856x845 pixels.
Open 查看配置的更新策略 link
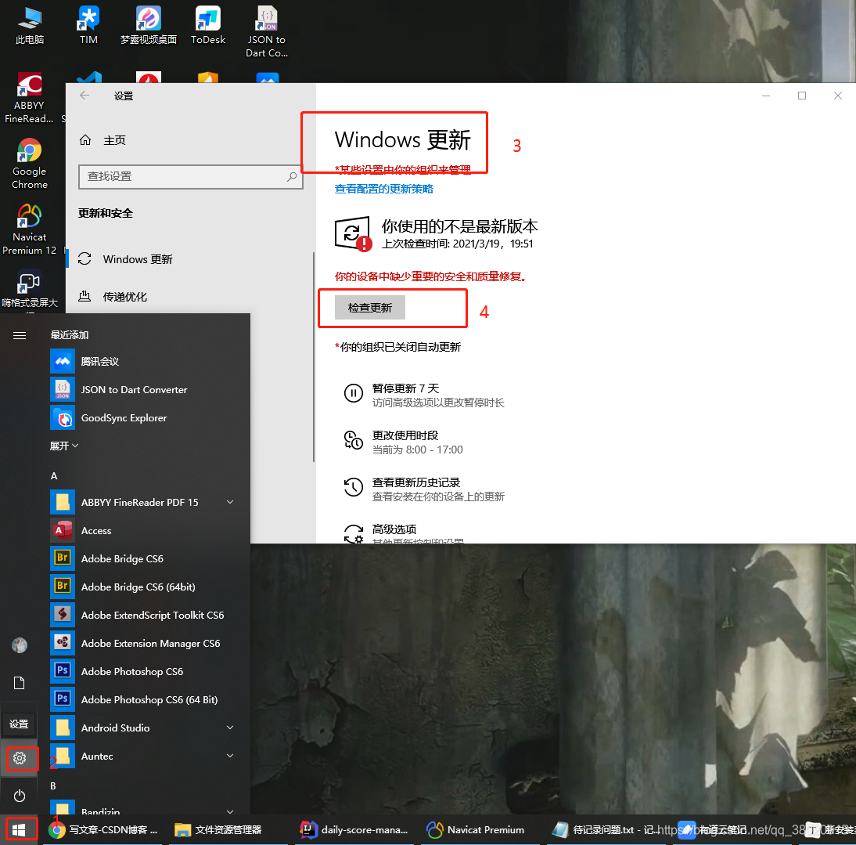pyautogui.click(x=383, y=189)
